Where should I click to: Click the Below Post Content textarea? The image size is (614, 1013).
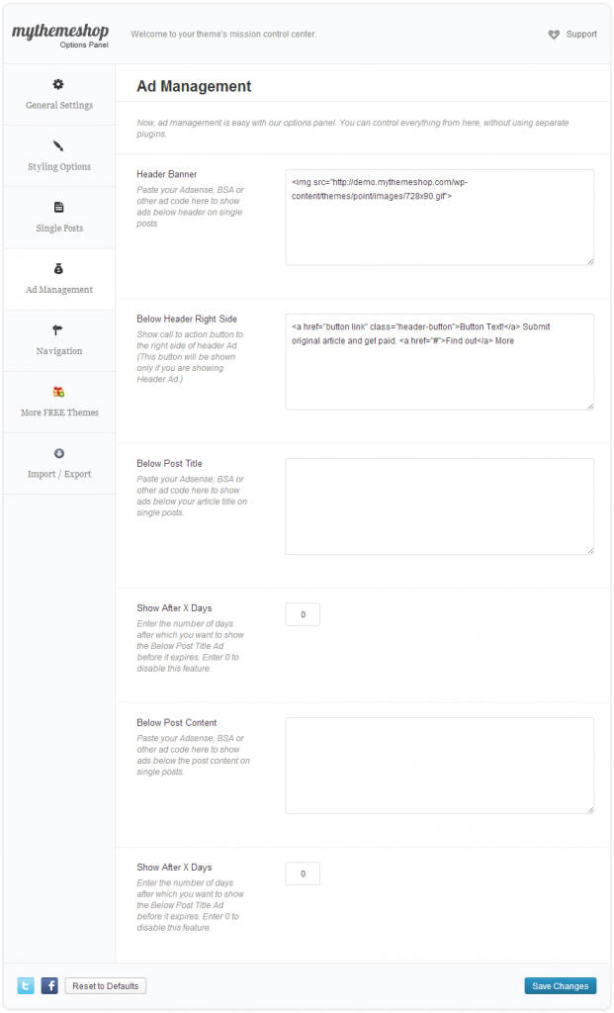tap(439, 765)
